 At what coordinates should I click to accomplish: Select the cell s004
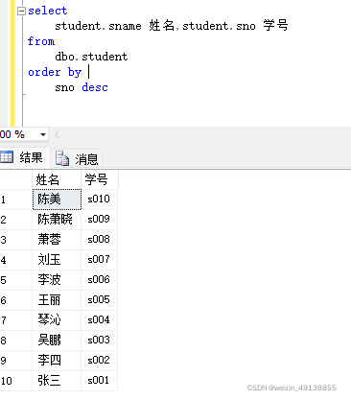99,320
